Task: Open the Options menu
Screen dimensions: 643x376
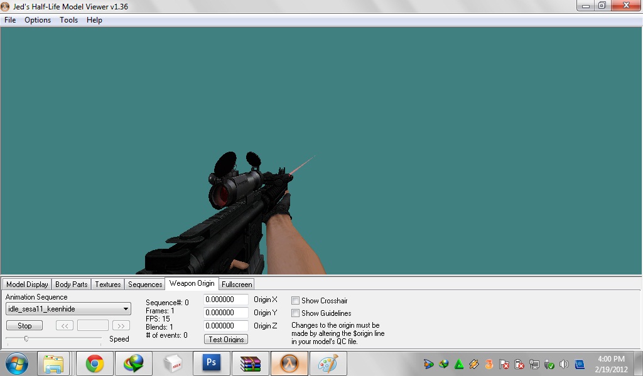Action: pyautogui.click(x=38, y=20)
